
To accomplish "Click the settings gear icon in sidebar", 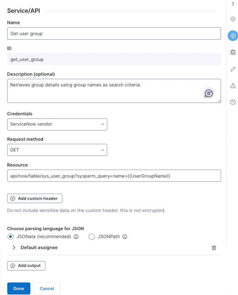I will (233, 36).
